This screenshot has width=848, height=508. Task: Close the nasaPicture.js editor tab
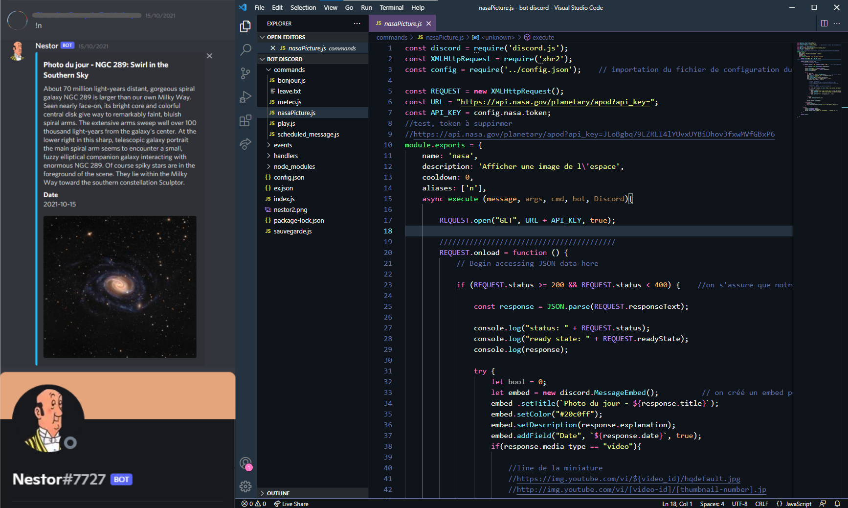tap(429, 23)
